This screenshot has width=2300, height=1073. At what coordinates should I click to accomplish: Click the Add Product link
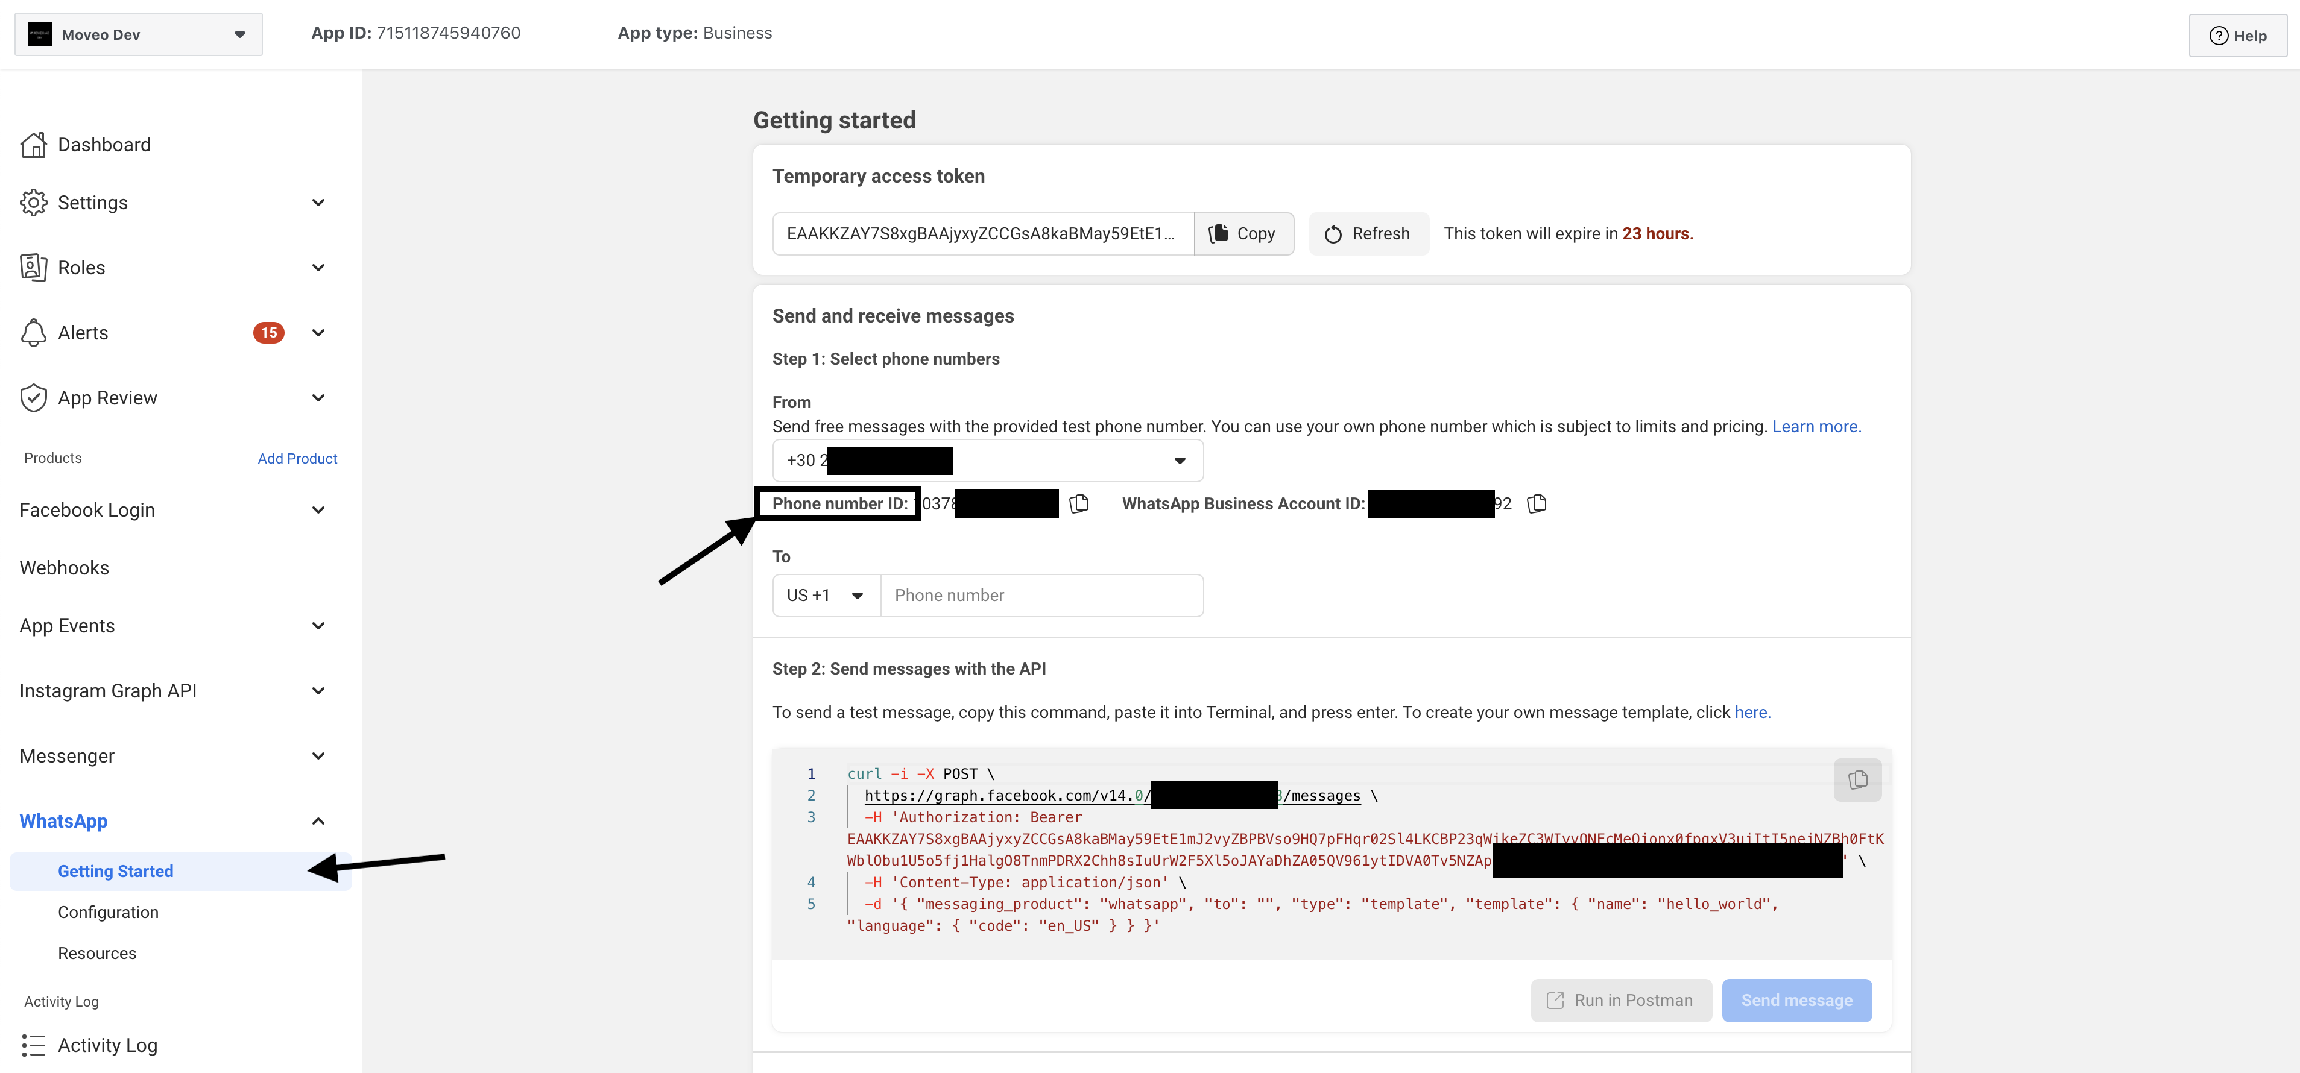tap(297, 459)
